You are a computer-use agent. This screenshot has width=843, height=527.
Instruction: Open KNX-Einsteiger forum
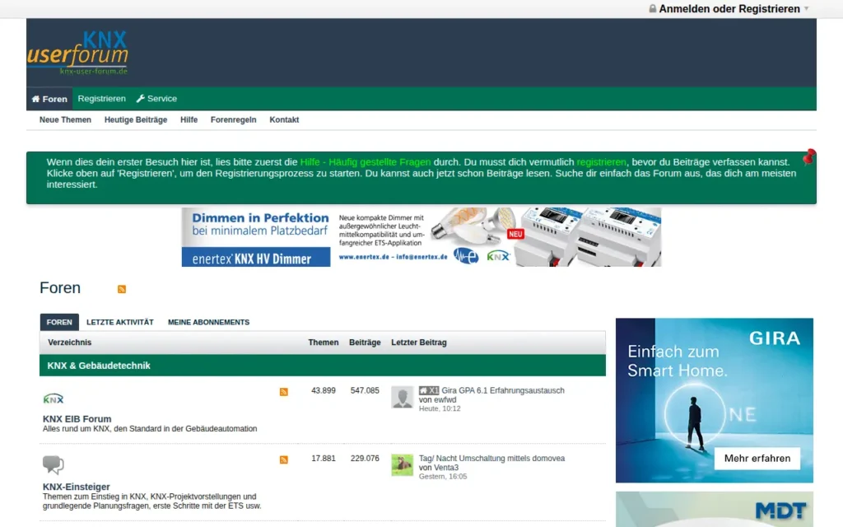(x=77, y=487)
